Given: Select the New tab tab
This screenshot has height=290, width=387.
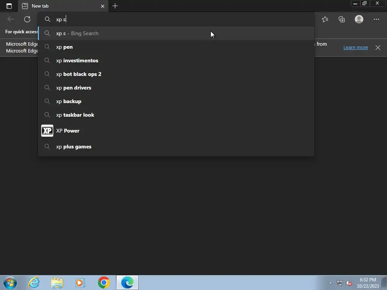Looking at the screenshot, I should (63, 6).
